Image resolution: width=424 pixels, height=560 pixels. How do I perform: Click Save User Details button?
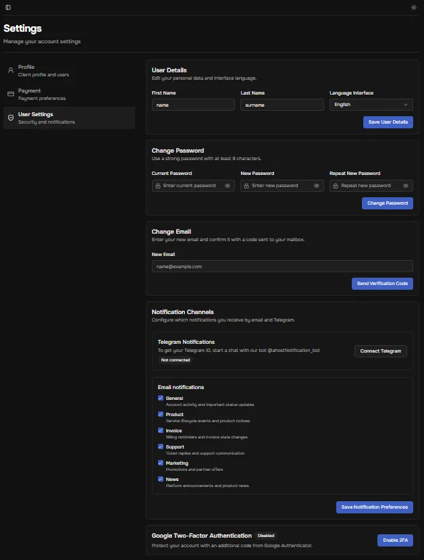(388, 122)
